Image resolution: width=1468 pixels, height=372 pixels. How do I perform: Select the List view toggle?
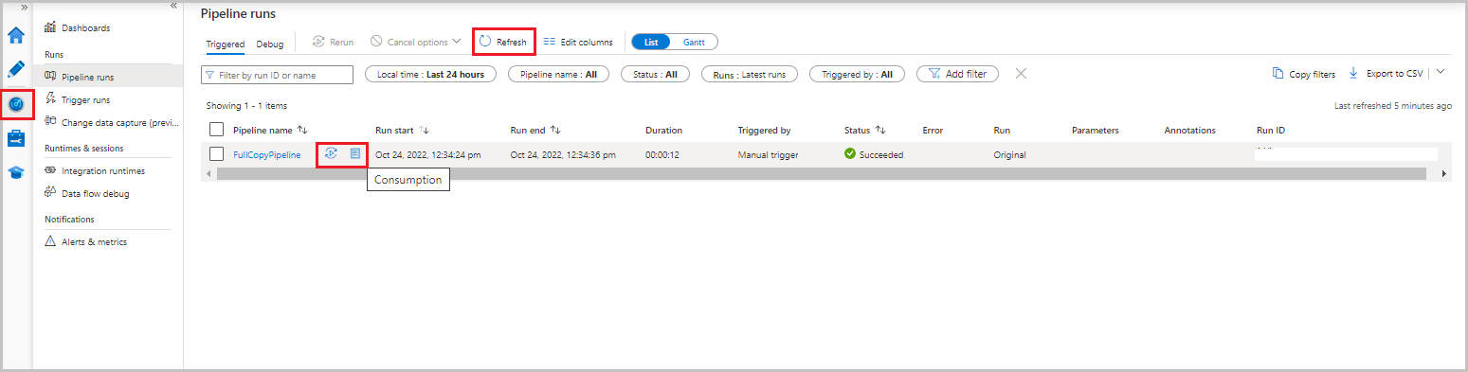pos(651,42)
